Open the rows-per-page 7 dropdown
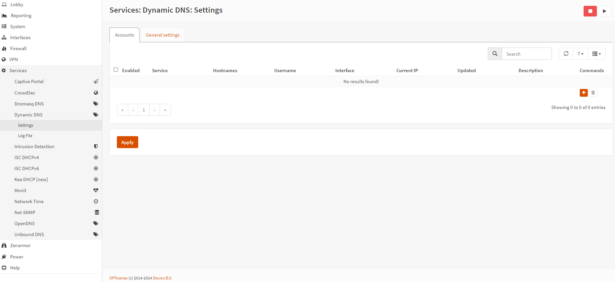Image resolution: width=615 pixels, height=282 pixels. click(580, 54)
